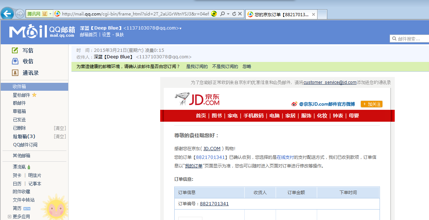Open 日历 in sidebar
The image size is (429, 220).
click(x=17, y=184)
